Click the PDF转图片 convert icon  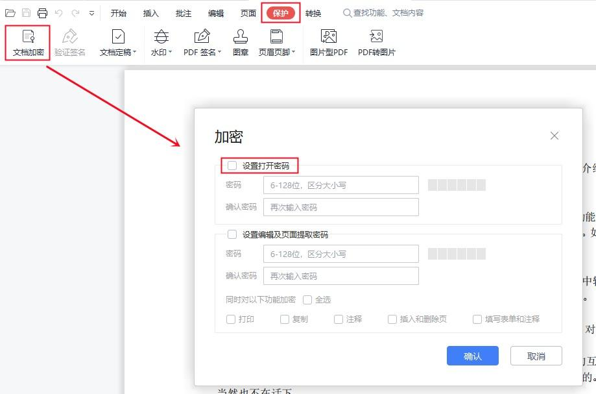pos(376,36)
